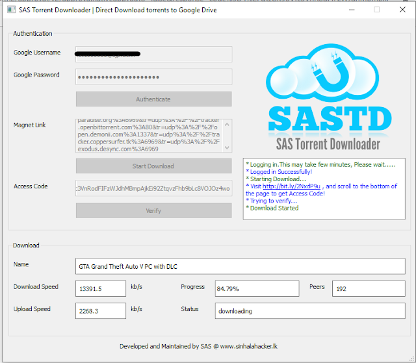Click the Start Download button
This screenshot has width=416, height=363.
tap(153, 166)
